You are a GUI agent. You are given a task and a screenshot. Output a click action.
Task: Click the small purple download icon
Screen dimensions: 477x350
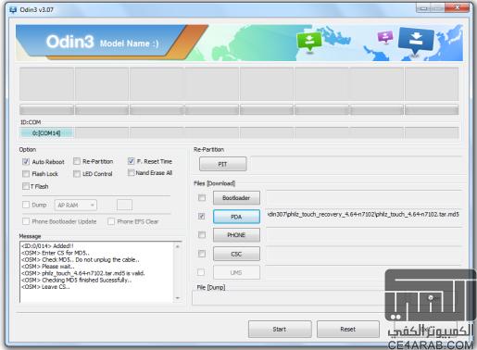point(385,37)
